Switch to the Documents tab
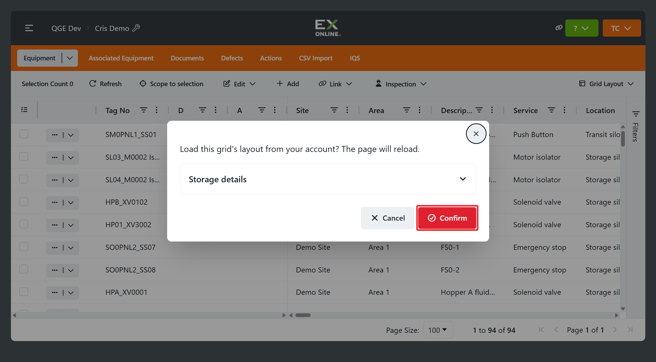This screenshot has width=656, height=362. 187,58
